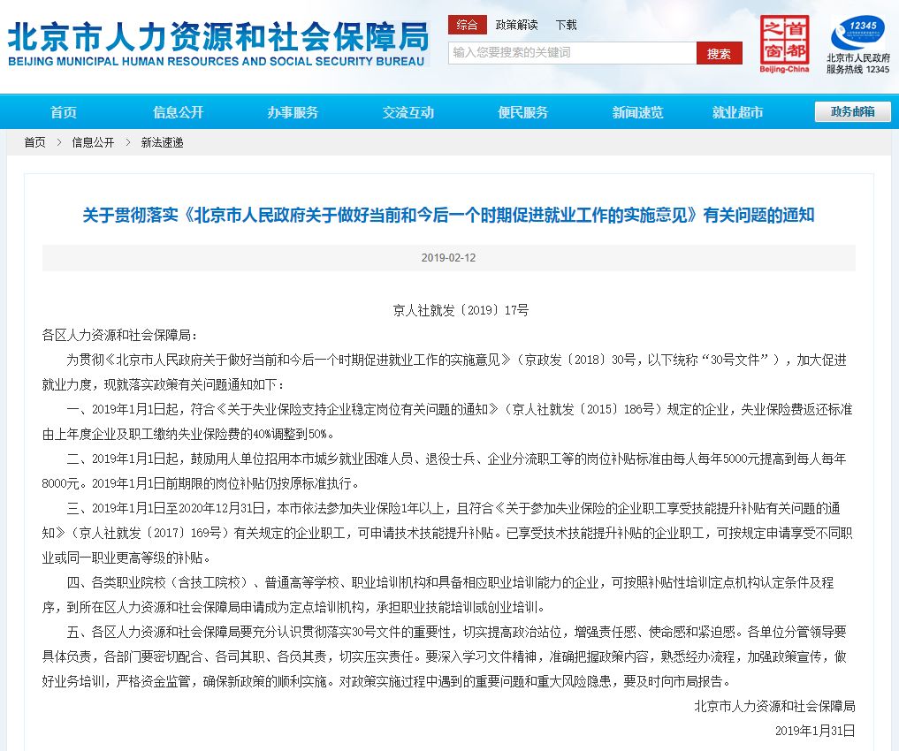Click the signature 北京市人力资源和社会保障局

pyautogui.click(x=774, y=706)
